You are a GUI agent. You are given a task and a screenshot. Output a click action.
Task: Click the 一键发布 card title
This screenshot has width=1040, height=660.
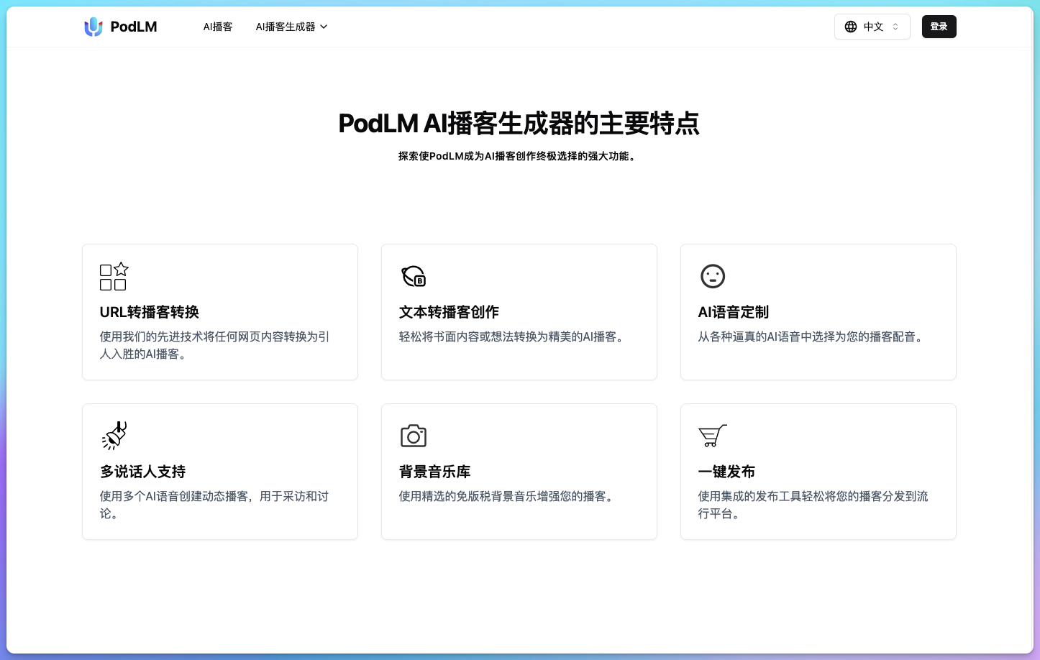[726, 472]
